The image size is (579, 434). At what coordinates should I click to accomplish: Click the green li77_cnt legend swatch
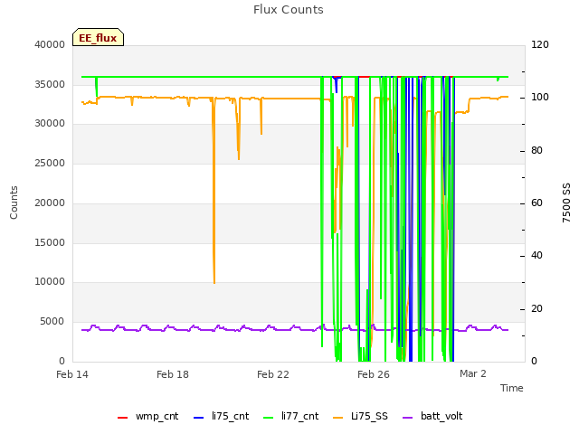(x=268, y=418)
